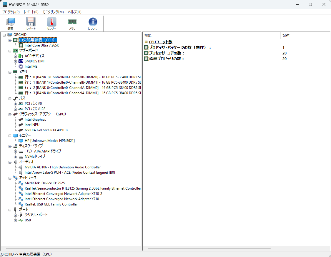This screenshot has height=257, width=331.
Task: Select Intel Ethernet Converged Network Adapter X710
Action: click(x=62, y=199)
